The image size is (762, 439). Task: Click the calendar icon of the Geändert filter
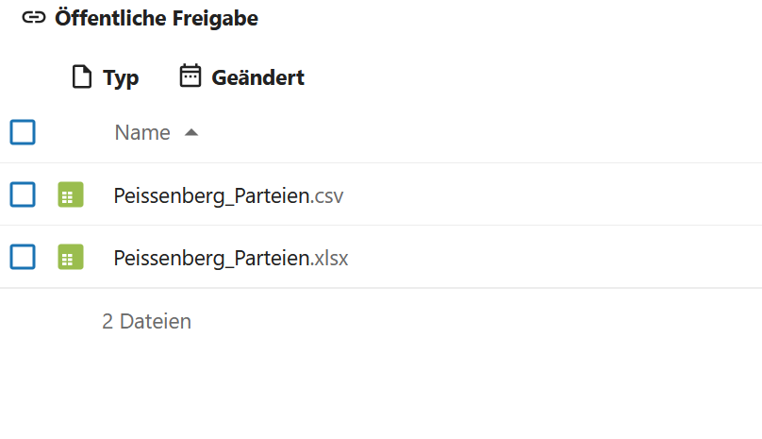click(190, 76)
